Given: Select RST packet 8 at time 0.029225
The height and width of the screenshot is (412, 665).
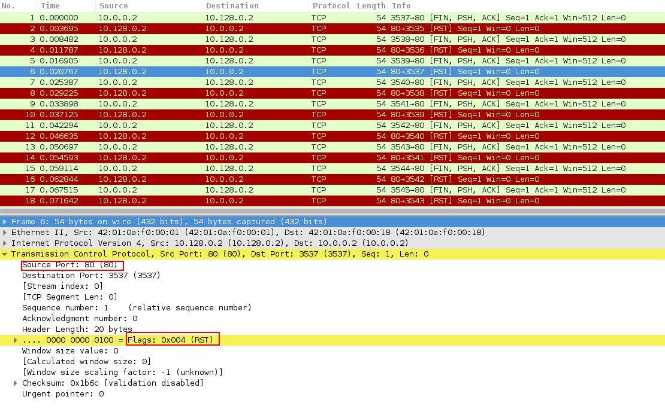Looking at the screenshot, I should [332, 93].
